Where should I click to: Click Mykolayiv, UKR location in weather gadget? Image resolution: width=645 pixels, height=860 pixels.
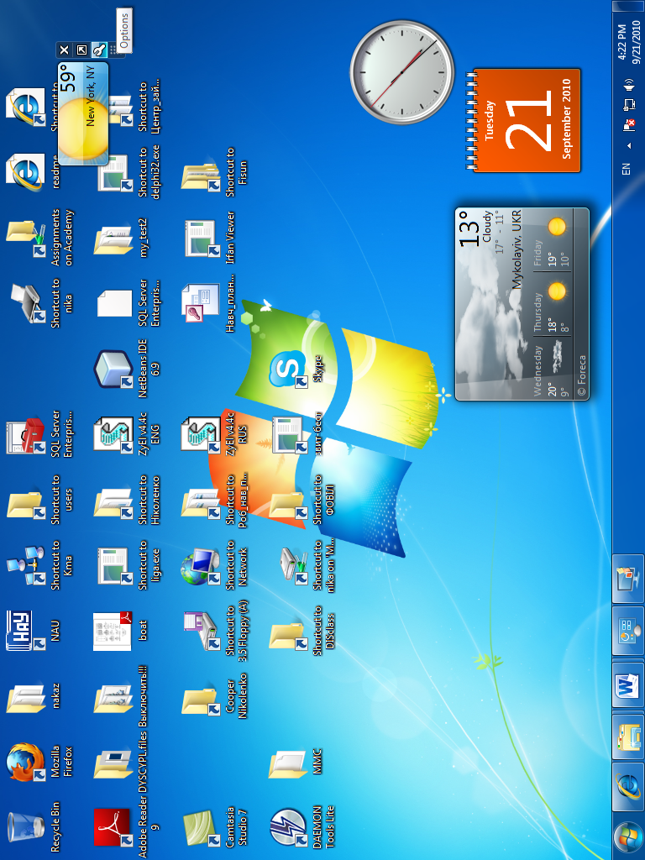coord(516,250)
